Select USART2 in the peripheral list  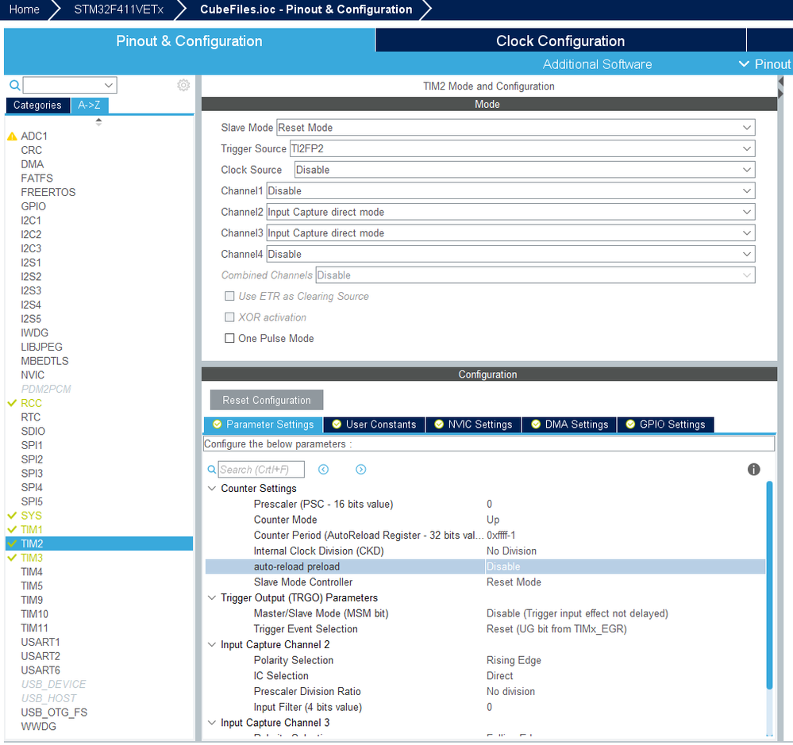pyautogui.click(x=40, y=656)
